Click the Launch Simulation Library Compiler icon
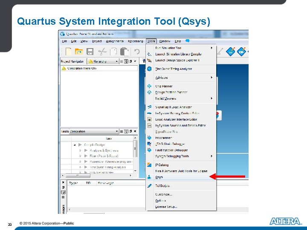The height and width of the screenshot is (230, 307). tap(149, 54)
